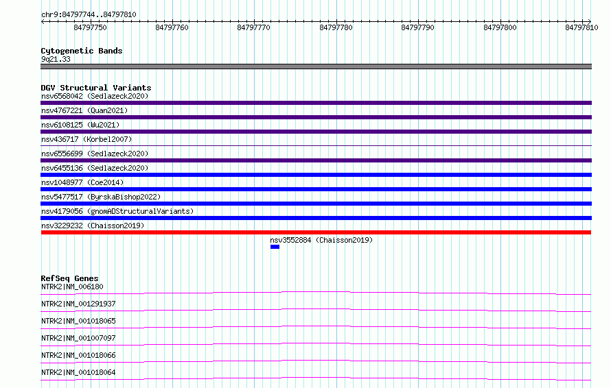
Task: Click ruler position 84797800
Action: point(500,27)
